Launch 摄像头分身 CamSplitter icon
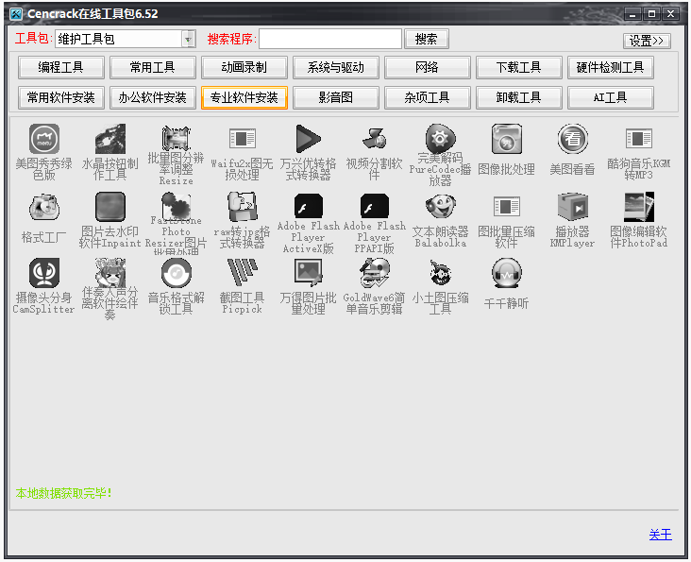This screenshot has height=562, width=691. click(x=43, y=275)
